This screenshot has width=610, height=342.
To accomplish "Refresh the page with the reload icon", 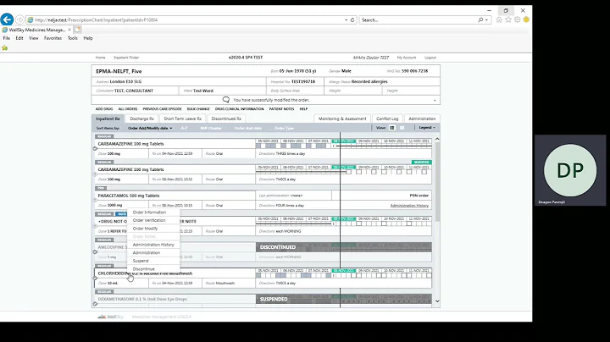I will 352,19.
